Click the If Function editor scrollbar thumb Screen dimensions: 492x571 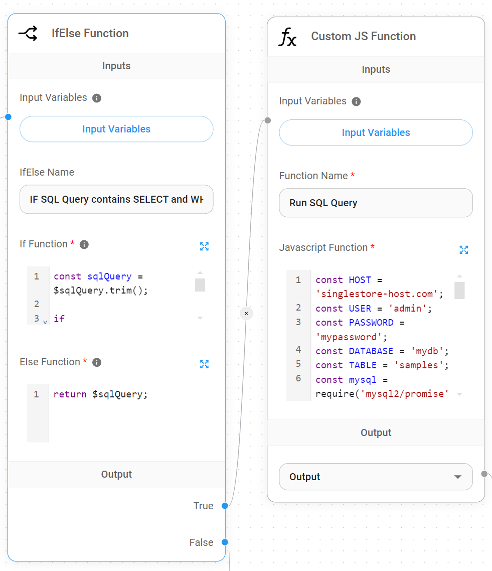click(200, 284)
